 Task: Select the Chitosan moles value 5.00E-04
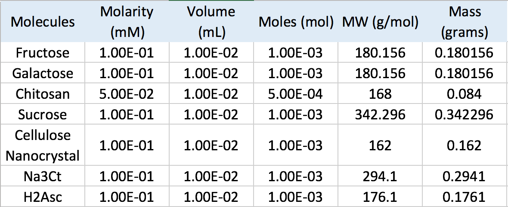[x=296, y=94]
